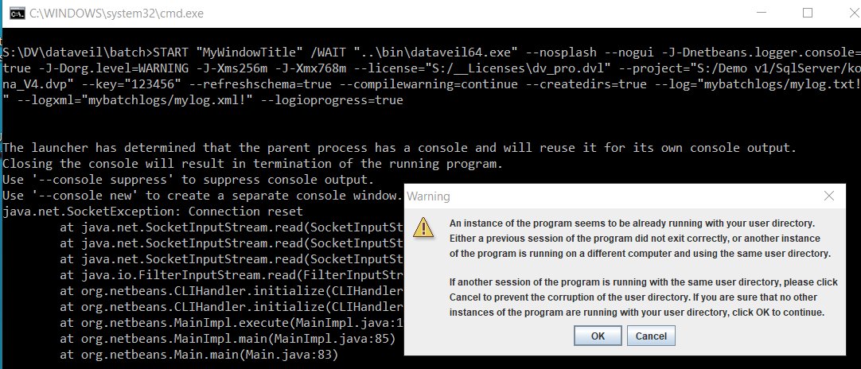Maximize the cmd.exe console window
This screenshot has height=369, width=861.
(x=807, y=13)
